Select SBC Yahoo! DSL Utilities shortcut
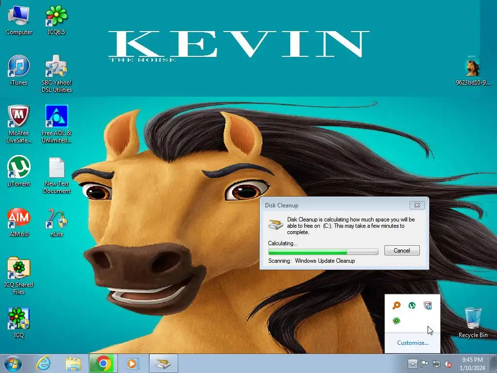 [x=57, y=74]
